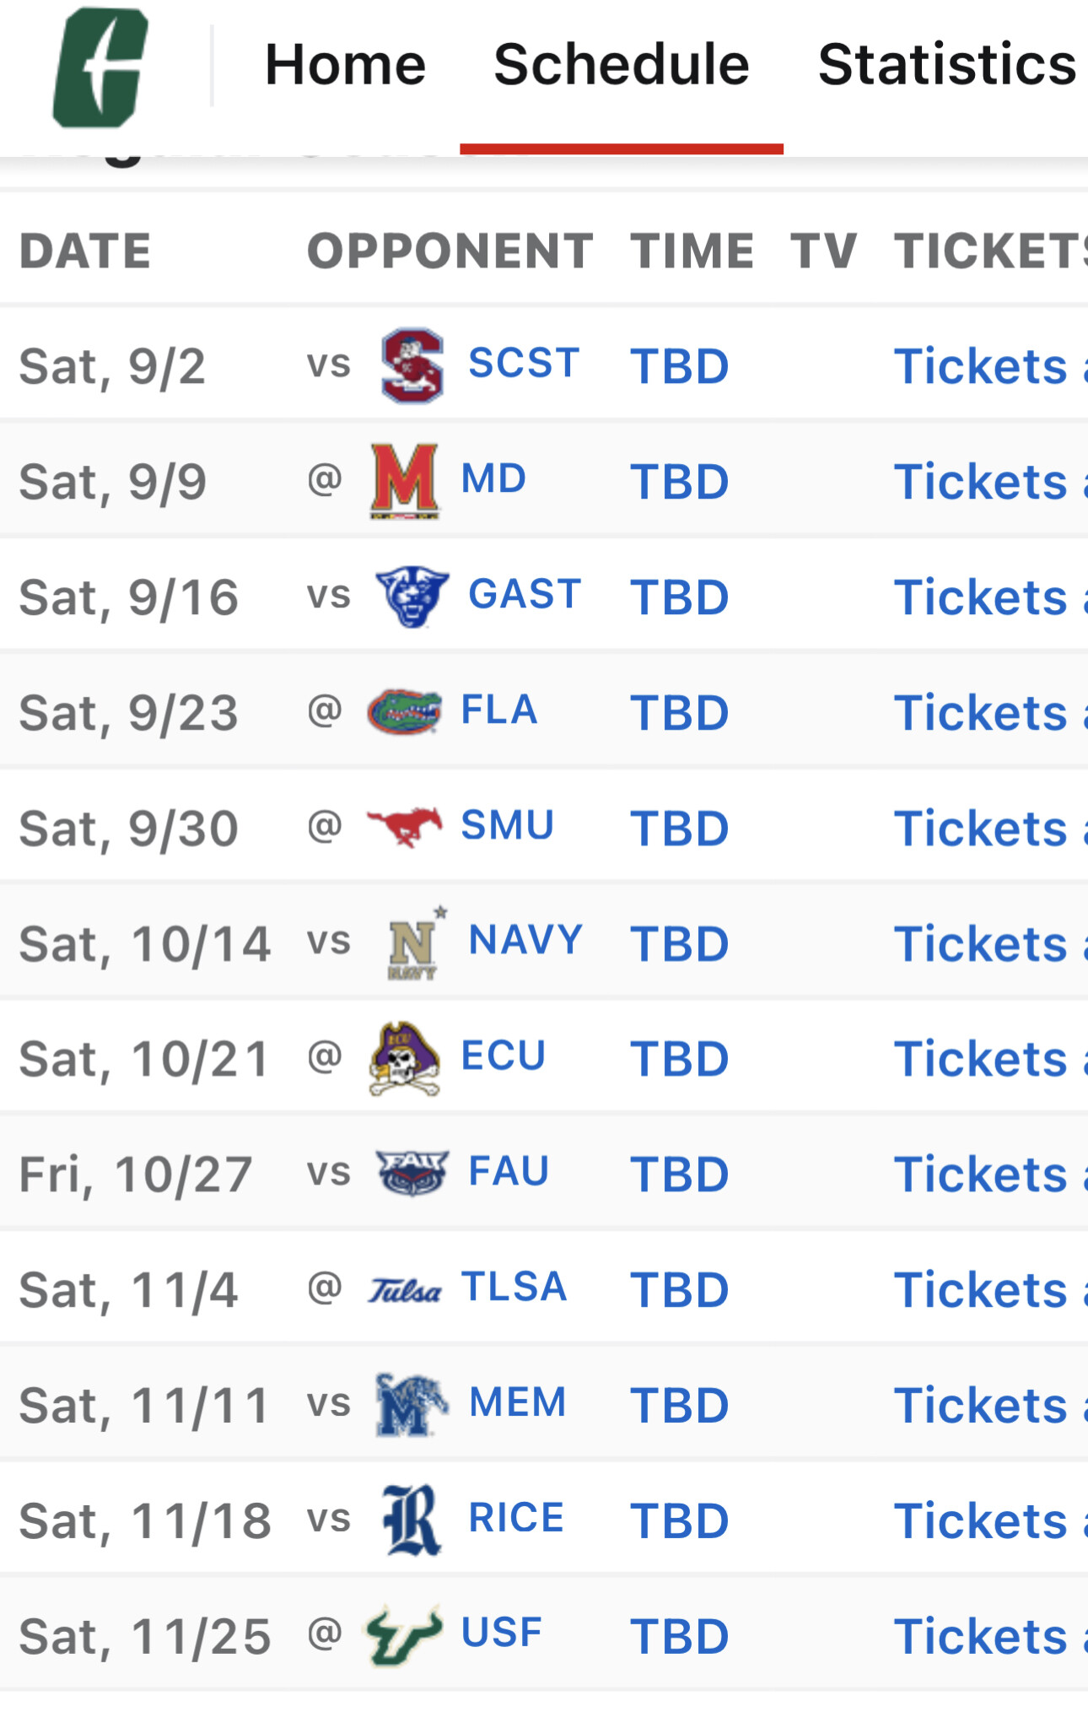Click the Maryland M logo
This screenshot has height=1712, width=1088.
coord(405,481)
